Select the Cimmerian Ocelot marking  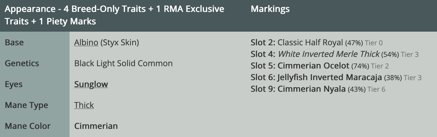(x=313, y=66)
